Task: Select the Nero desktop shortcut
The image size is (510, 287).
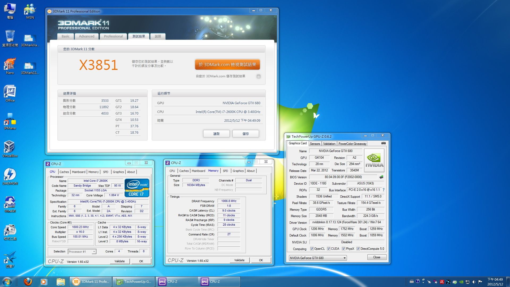Action: point(10,66)
